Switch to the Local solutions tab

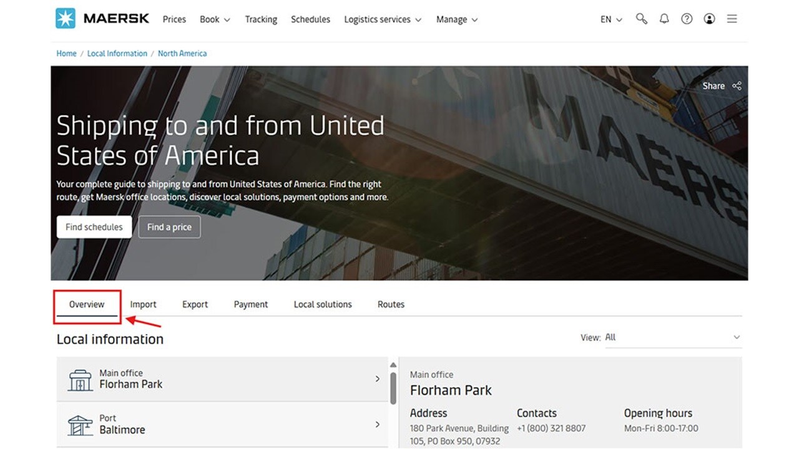pos(323,304)
